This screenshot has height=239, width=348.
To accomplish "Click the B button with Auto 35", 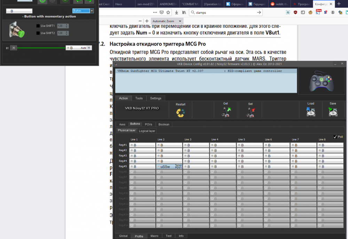I will point(79,48).
